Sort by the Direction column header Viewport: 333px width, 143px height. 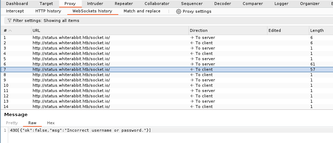pos(199,30)
